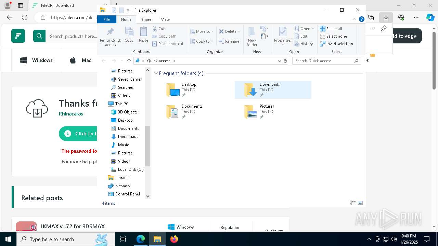Screen dimensions: 438x246
Task: Switch to the View ribbon tab
Action: (x=165, y=19)
